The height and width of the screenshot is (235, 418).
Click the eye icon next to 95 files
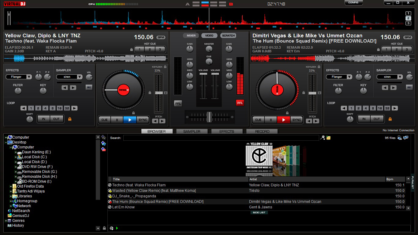pyautogui.click(x=400, y=138)
